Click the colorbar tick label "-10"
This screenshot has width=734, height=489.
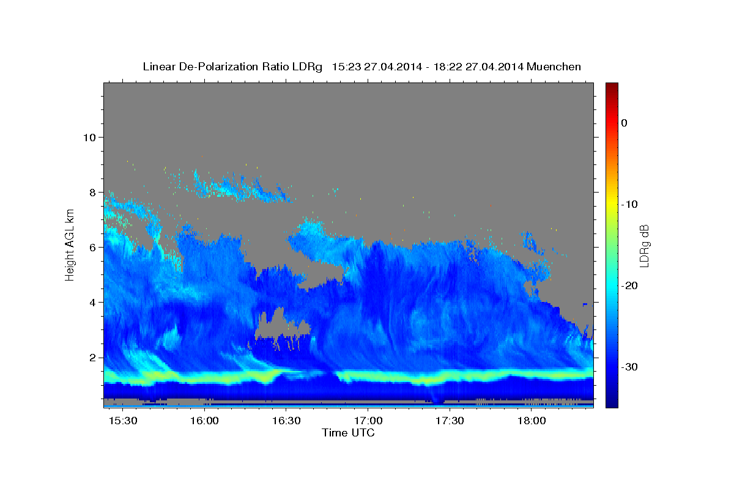[x=629, y=204]
